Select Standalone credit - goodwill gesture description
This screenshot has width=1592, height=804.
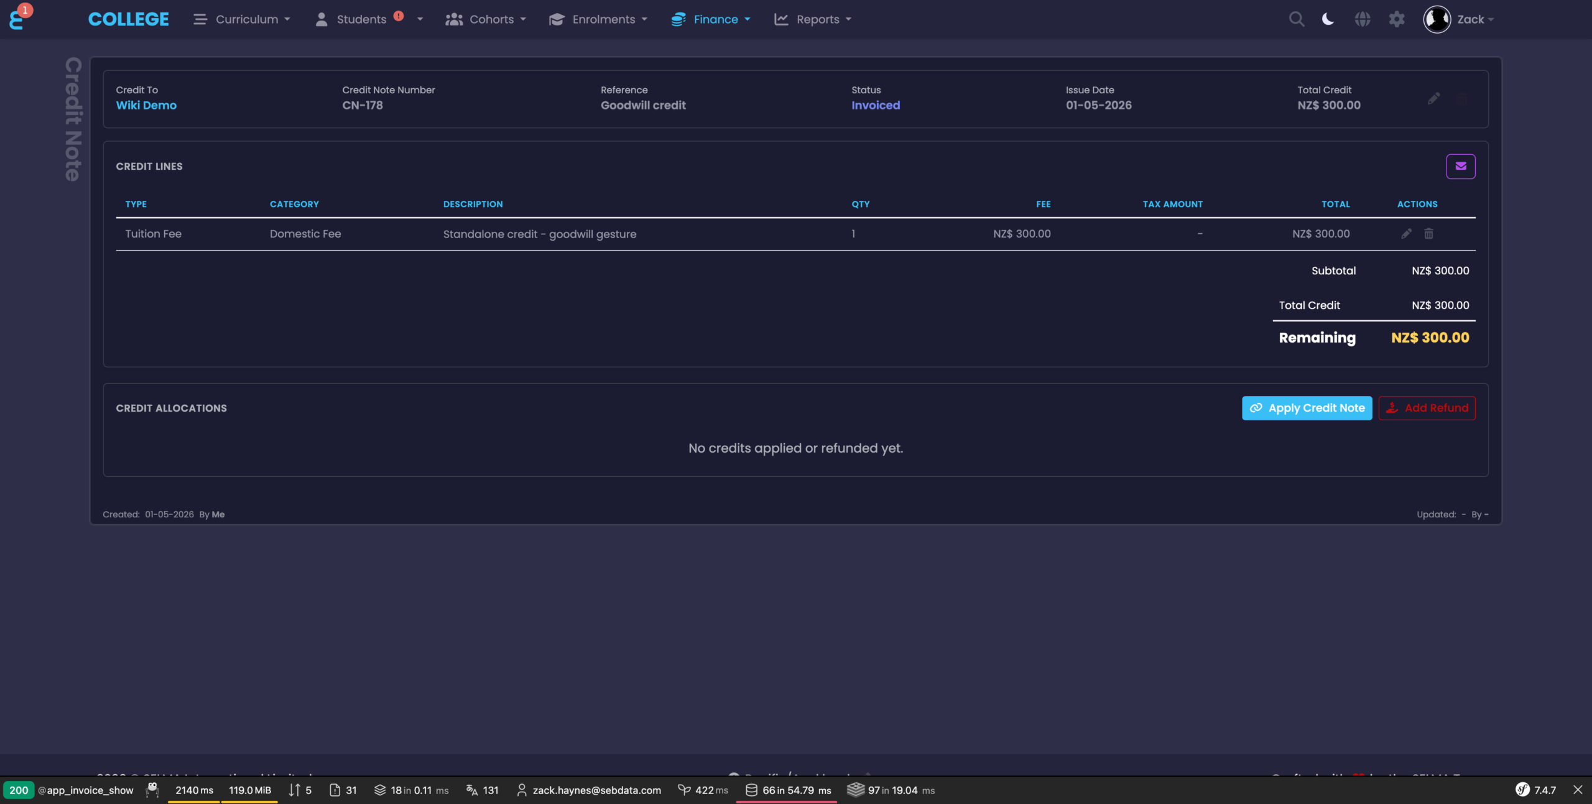(x=540, y=234)
